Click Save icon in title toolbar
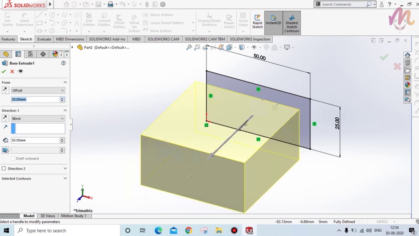 click(x=98, y=4)
